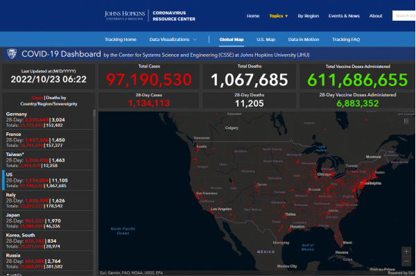This screenshot has width=416, height=276.
Task: Switch to the U.S. Map tab
Action: [x=266, y=40]
